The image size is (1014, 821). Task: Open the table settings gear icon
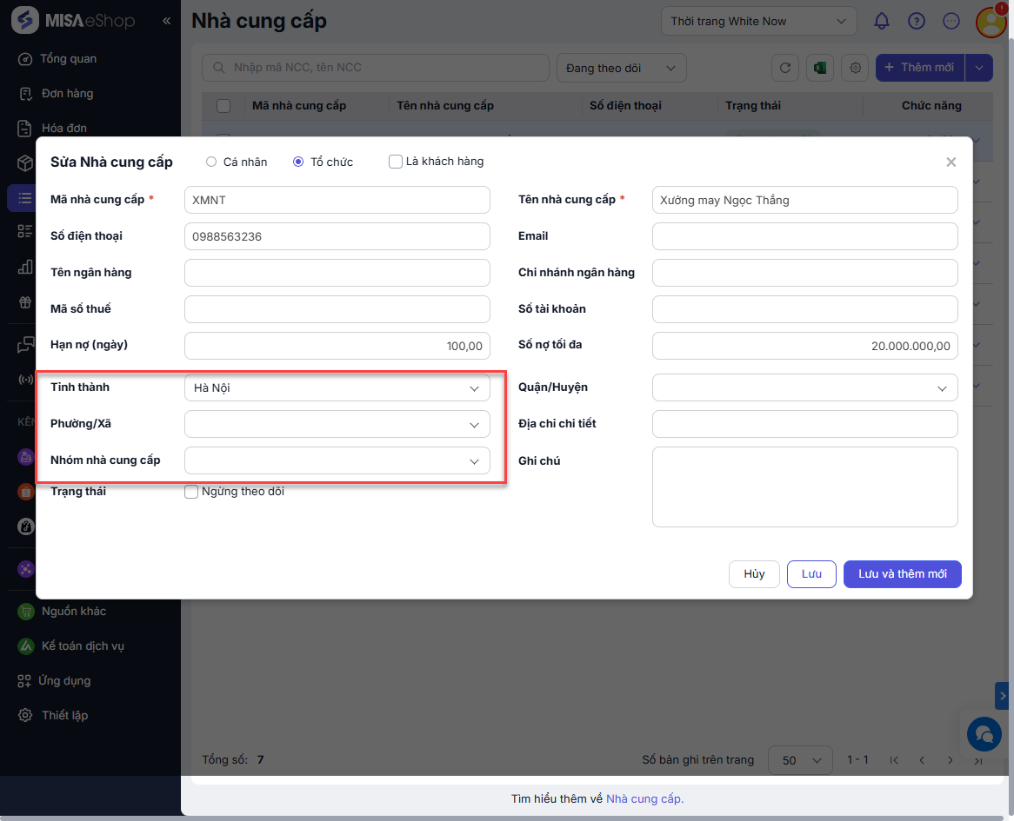coord(855,68)
